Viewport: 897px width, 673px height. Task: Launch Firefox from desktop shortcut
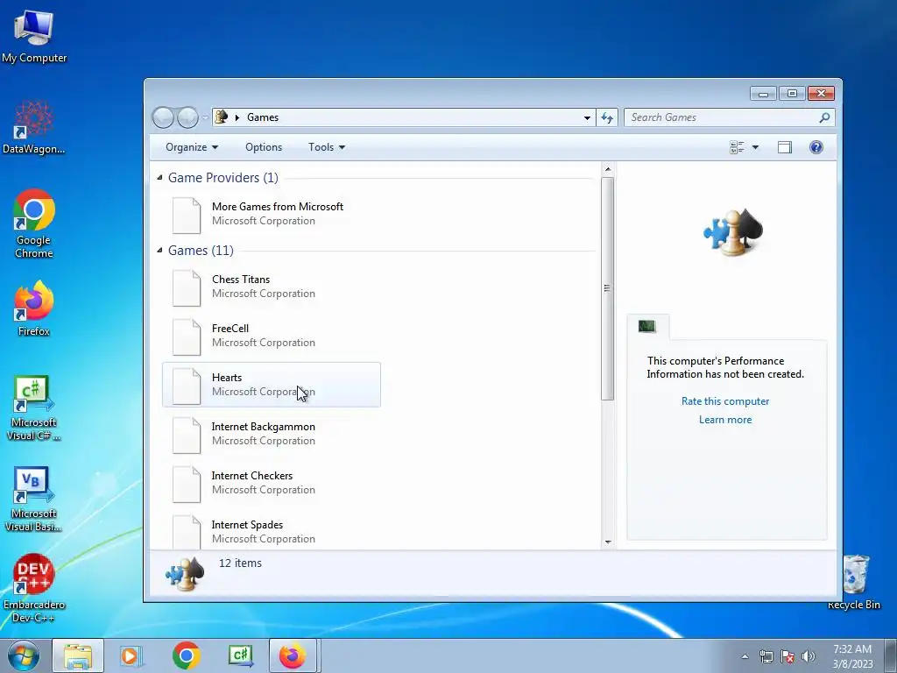[x=34, y=308]
